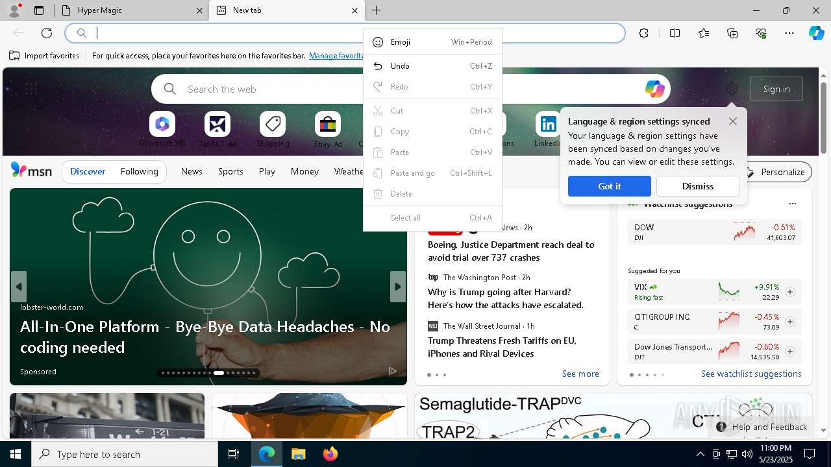Open See watchlist suggestions link

[x=751, y=374]
